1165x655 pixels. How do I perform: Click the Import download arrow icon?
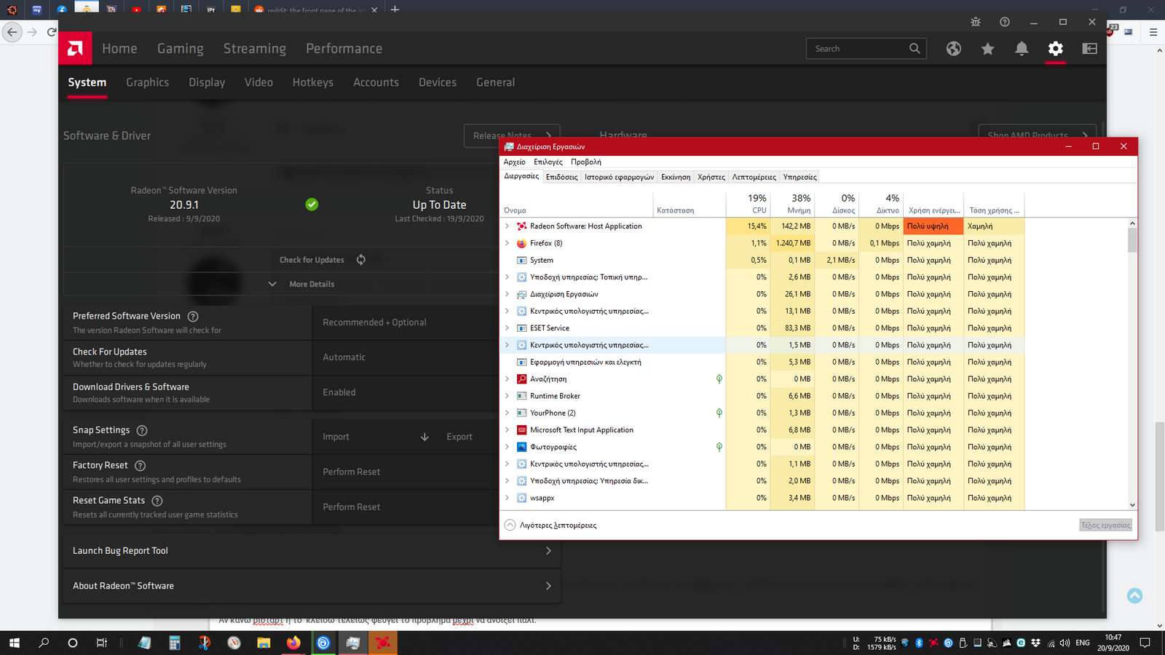(424, 437)
